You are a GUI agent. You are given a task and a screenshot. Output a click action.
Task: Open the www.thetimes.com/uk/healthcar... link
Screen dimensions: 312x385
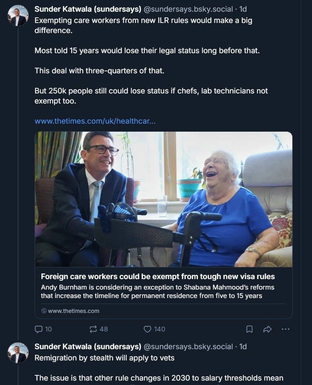coord(95,121)
